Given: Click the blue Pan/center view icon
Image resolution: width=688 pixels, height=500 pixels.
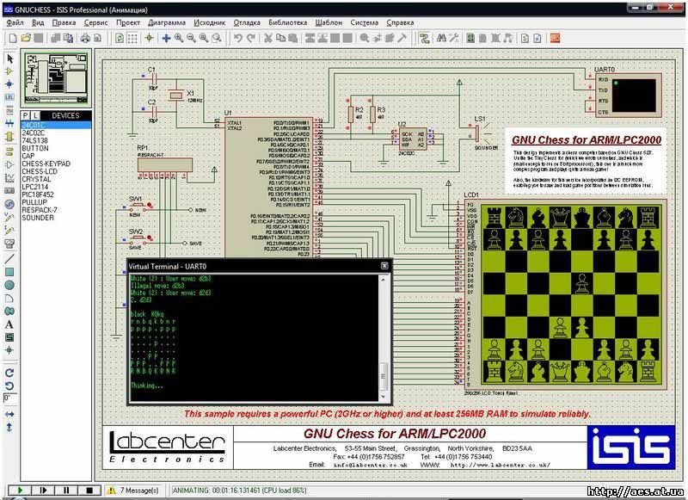Looking at the screenshot, I should [x=166, y=38].
